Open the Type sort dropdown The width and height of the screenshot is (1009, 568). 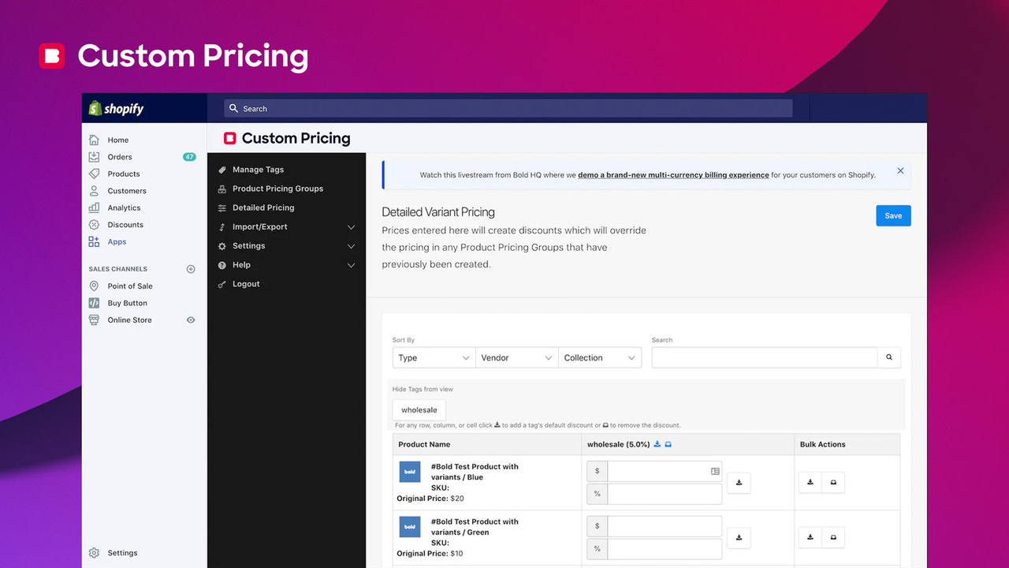click(x=433, y=357)
